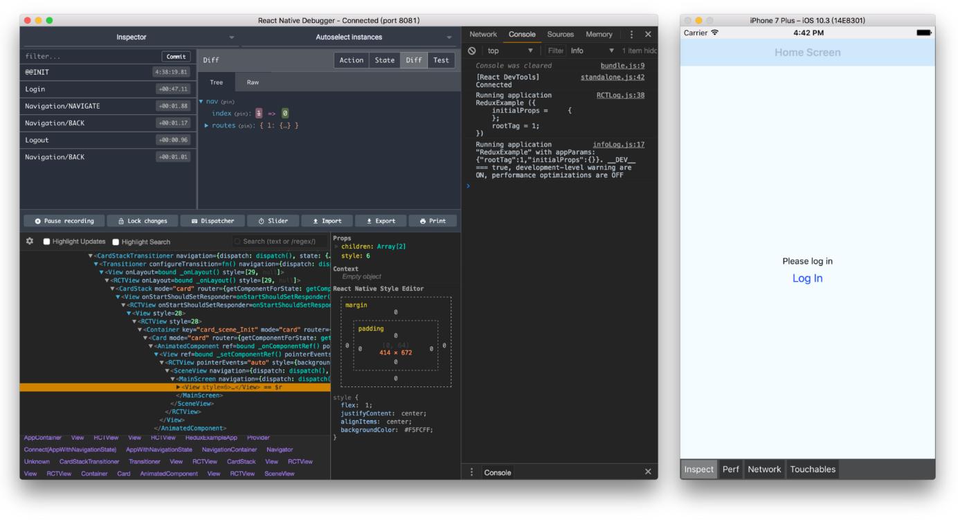The height and width of the screenshot is (520, 958).
Task: Open the standalone.js:42 source link
Action: tap(612, 77)
